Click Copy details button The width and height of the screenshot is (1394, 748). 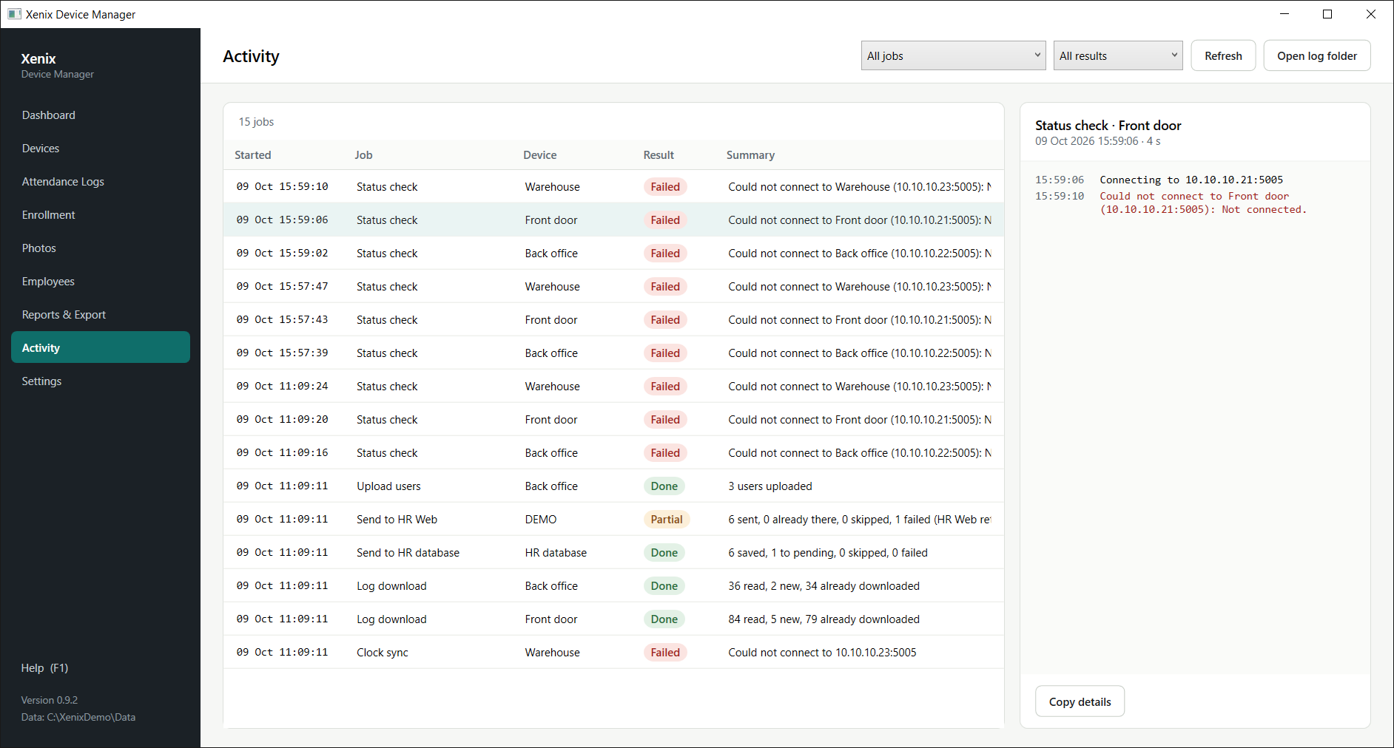[1080, 701]
